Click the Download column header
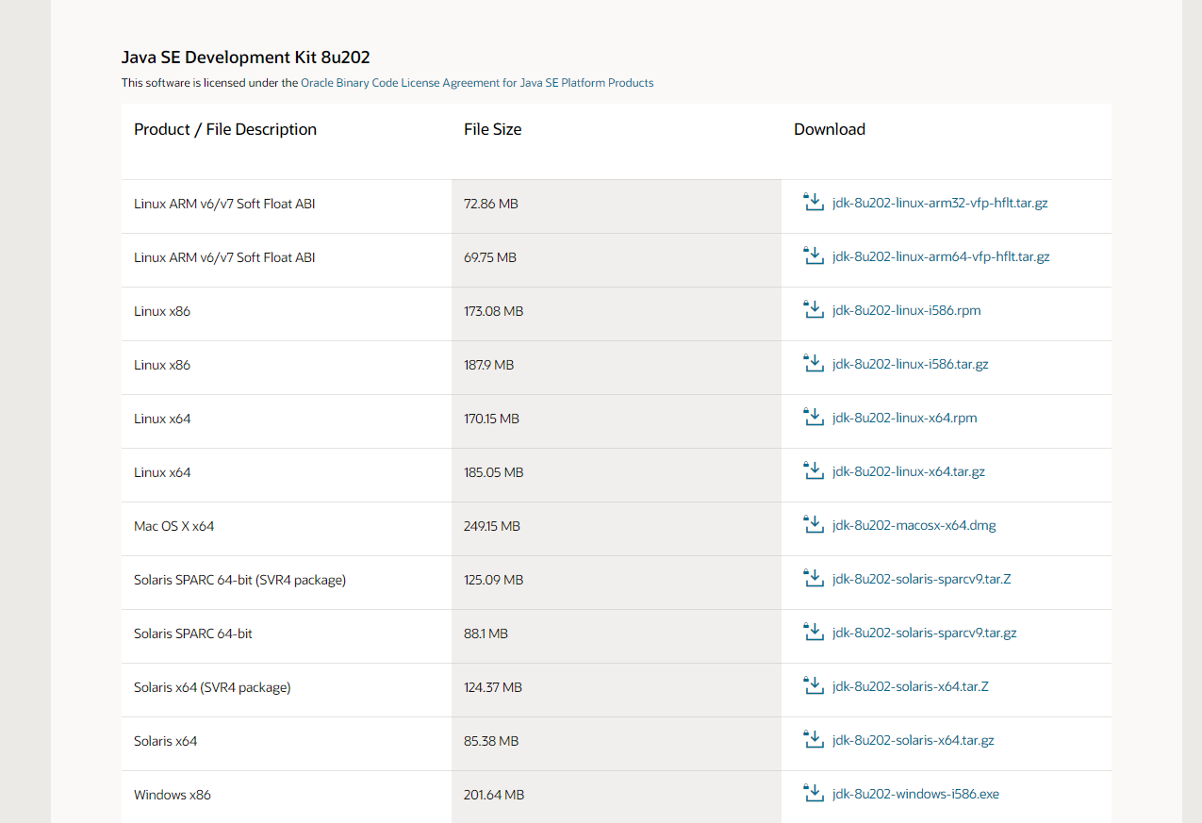The width and height of the screenshot is (1202, 823). [x=829, y=129]
